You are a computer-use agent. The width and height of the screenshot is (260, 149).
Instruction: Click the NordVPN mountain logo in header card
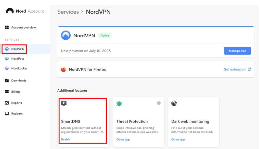(66, 35)
